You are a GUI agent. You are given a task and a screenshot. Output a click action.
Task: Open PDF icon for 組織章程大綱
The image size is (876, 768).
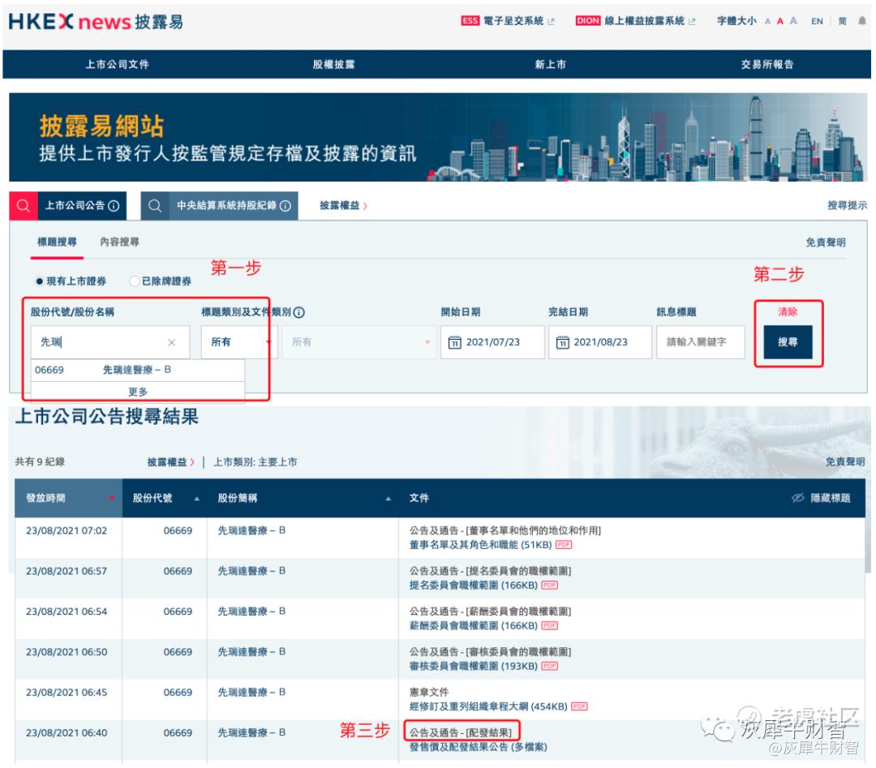[x=579, y=706]
